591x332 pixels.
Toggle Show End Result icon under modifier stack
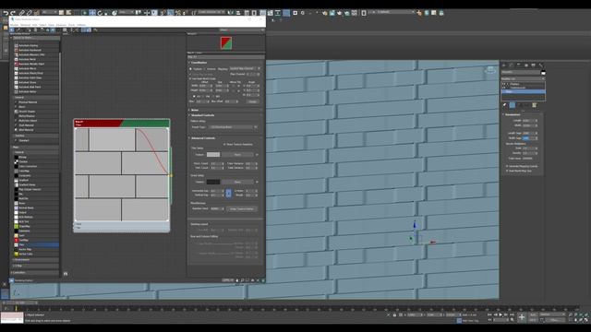[x=513, y=105]
